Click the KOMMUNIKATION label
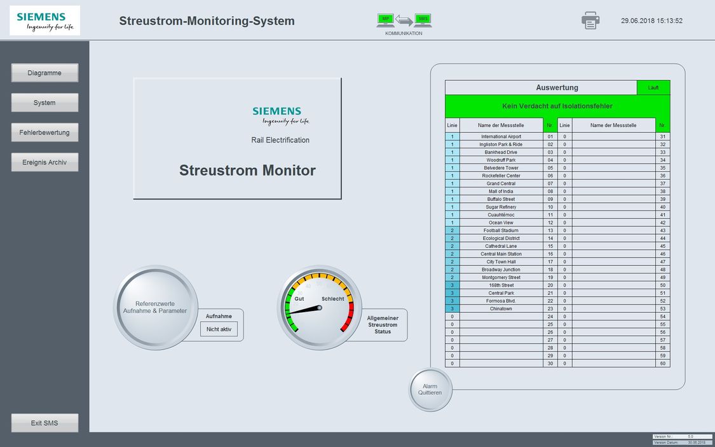715x447 pixels. pos(404,33)
